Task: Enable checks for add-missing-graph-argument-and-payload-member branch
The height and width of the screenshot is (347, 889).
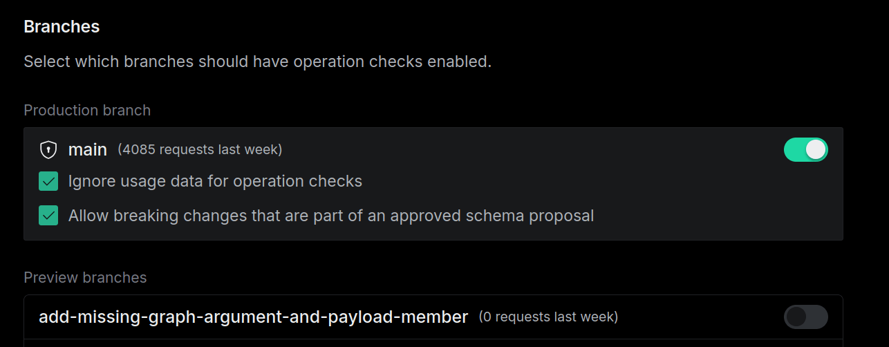Action: [x=805, y=317]
